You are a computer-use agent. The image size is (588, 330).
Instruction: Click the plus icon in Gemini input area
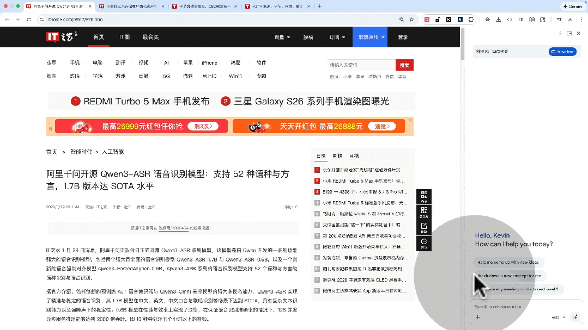click(478, 317)
